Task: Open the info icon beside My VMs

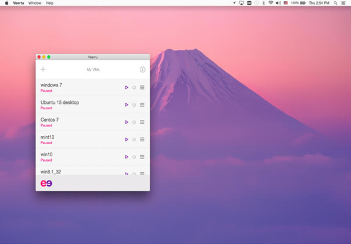Action: [142, 69]
